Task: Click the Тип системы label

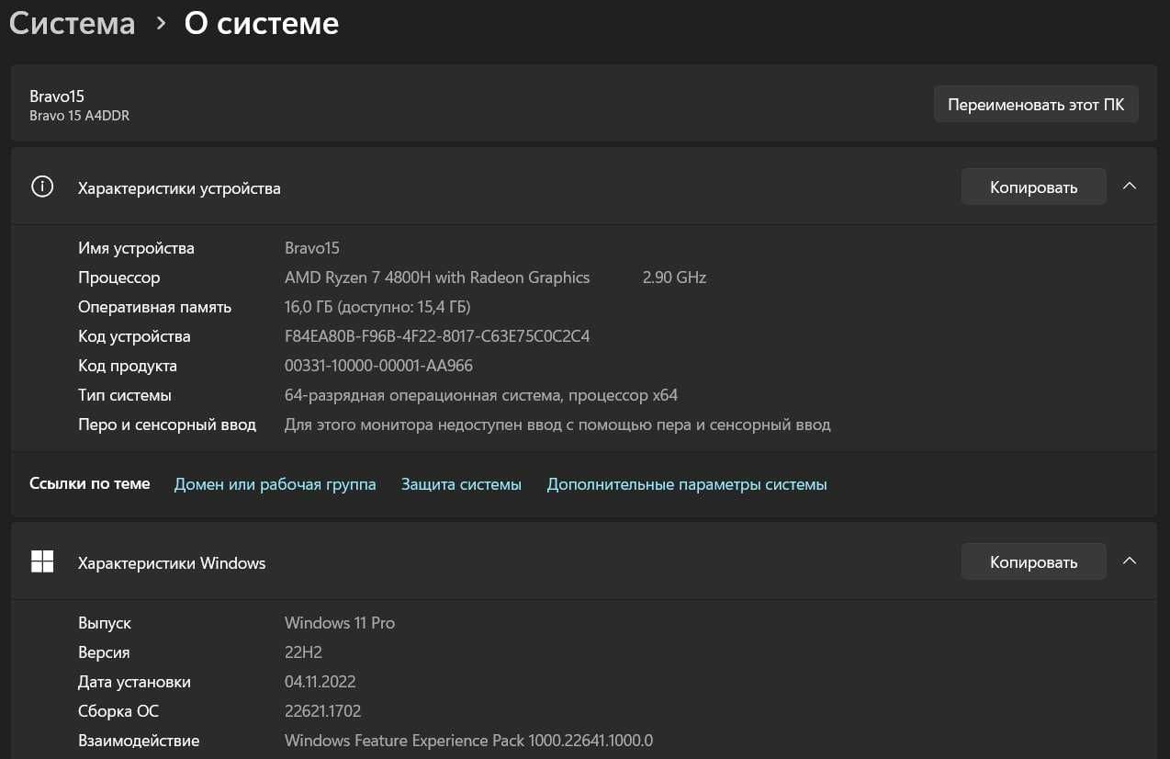Action: [x=125, y=395]
